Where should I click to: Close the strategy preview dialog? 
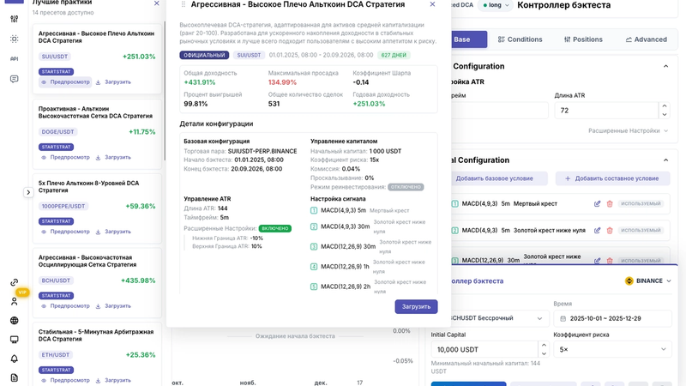coord(432,4)
